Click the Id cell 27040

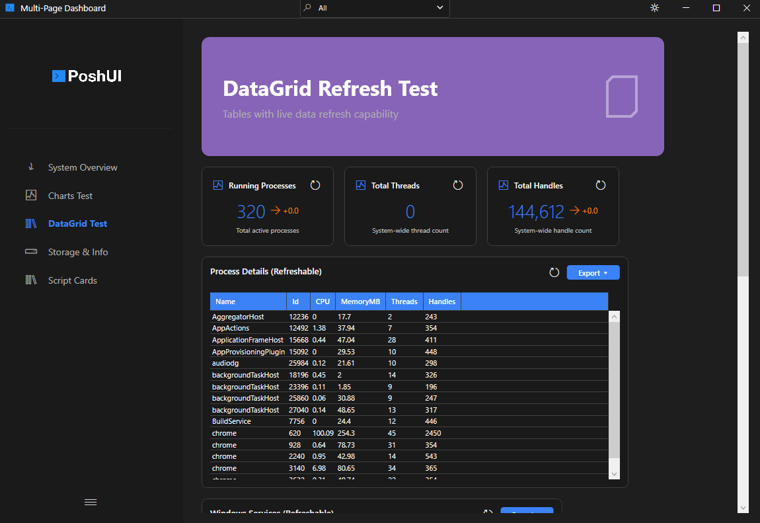(x=299, y=410)
